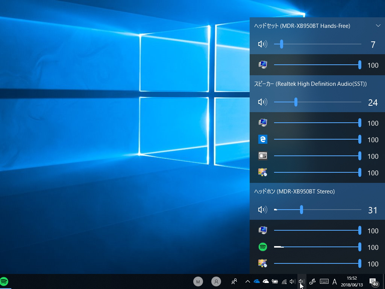Image resolution: width=385 pixels, height=289 pixels.
Task: Open the OneDrive cloud icon in the tray
Action: coord(257,281)
